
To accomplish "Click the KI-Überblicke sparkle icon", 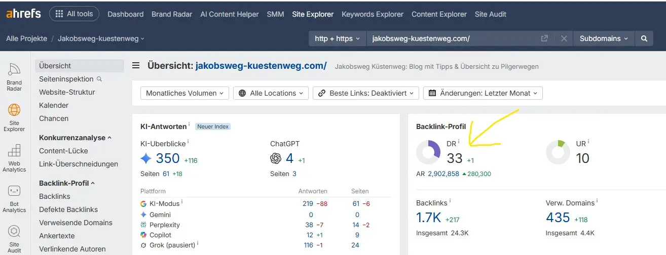I will tap(146, 158).
